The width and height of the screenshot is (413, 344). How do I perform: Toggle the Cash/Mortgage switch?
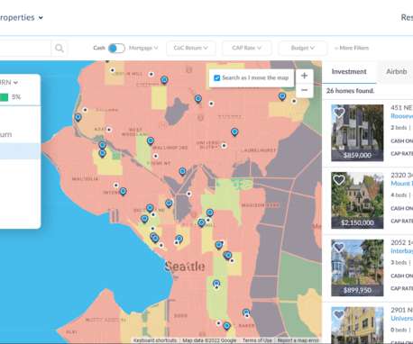pos(116,48)
